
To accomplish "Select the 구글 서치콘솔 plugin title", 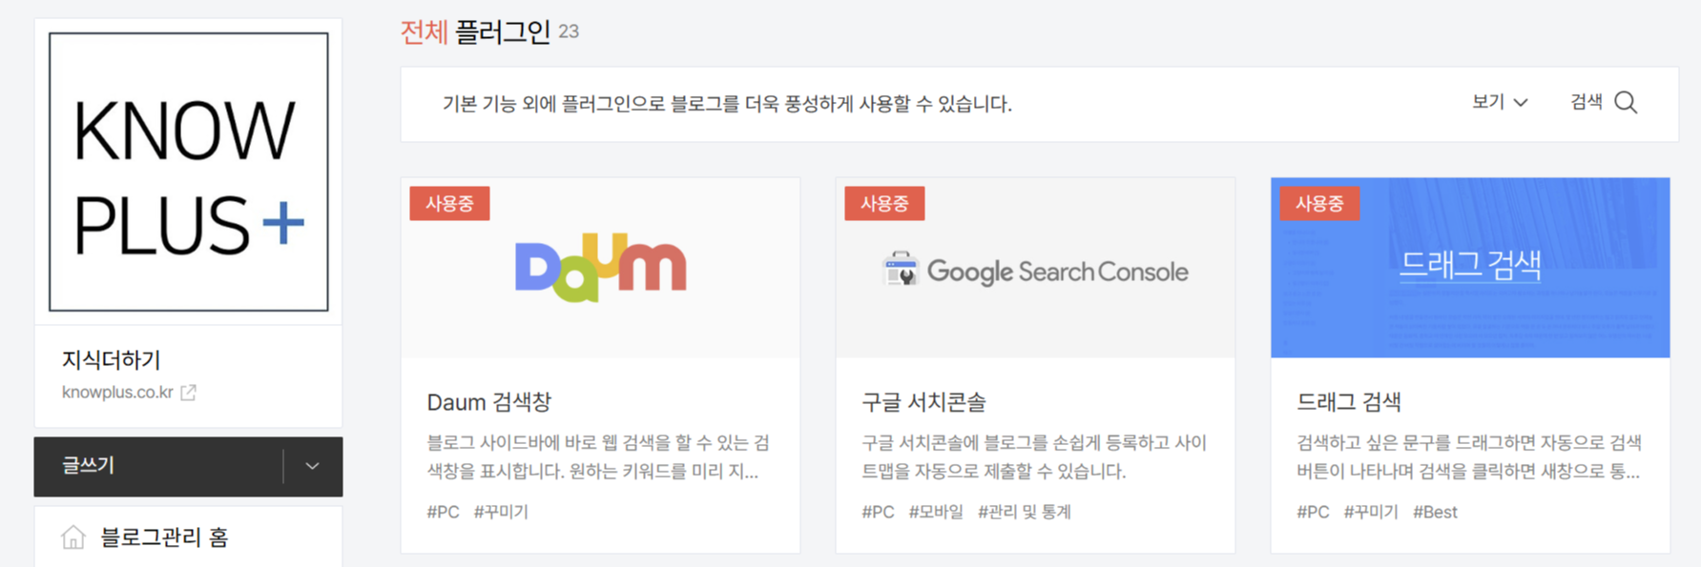I will (x=923, y=402).
